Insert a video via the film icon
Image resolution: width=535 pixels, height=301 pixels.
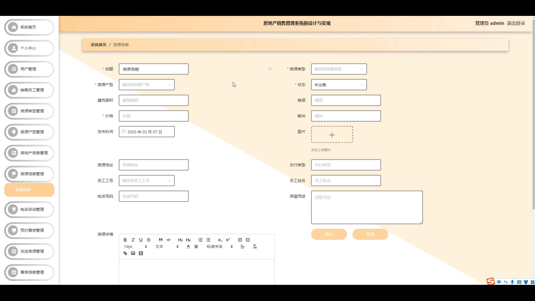[141, 253]
